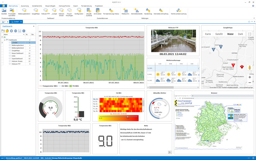Open Webcam-FTP dashboard favorite in ribbon
This screenshot has height=160, width=256.
[45, 12]
